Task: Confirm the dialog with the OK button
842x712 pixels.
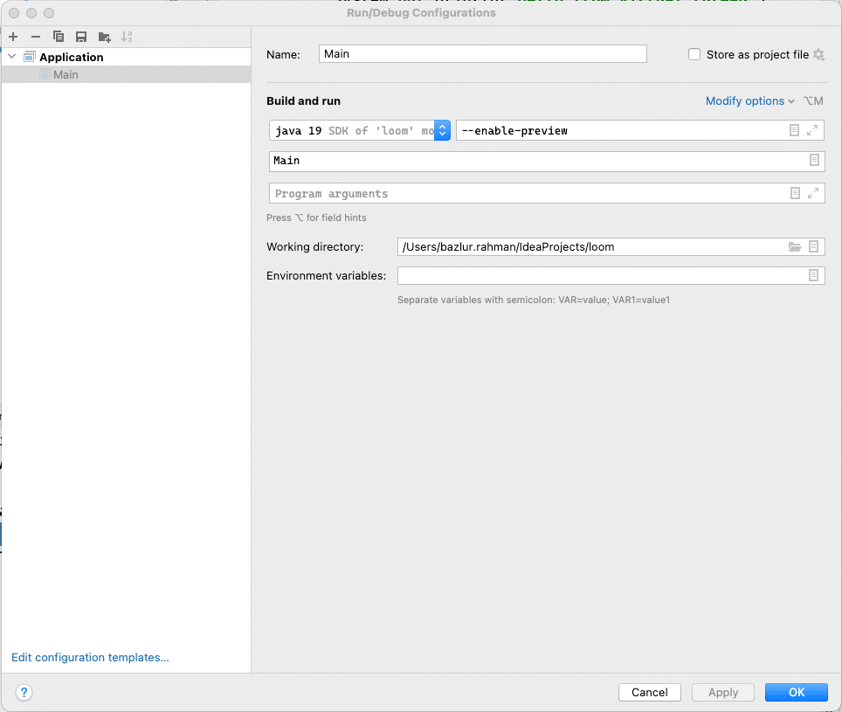Action: pyautogui.click(x=797, y=692)
